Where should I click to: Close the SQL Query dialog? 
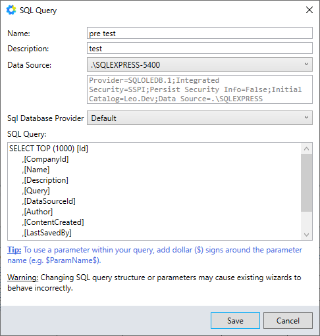click(309, 10)
